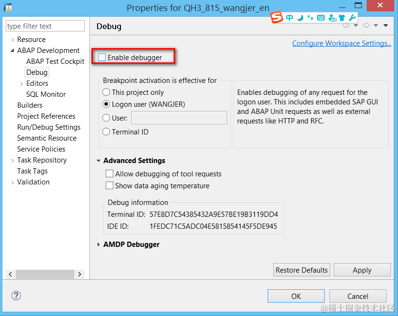The height and width of the screenshot is (316, 398).
Task: Open the skin shirt icon on Sogou bar
Action: [x=342, y=18]
